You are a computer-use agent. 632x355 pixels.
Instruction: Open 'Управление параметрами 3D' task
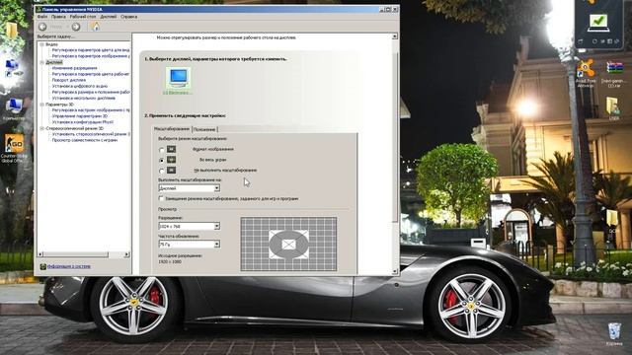80,116
